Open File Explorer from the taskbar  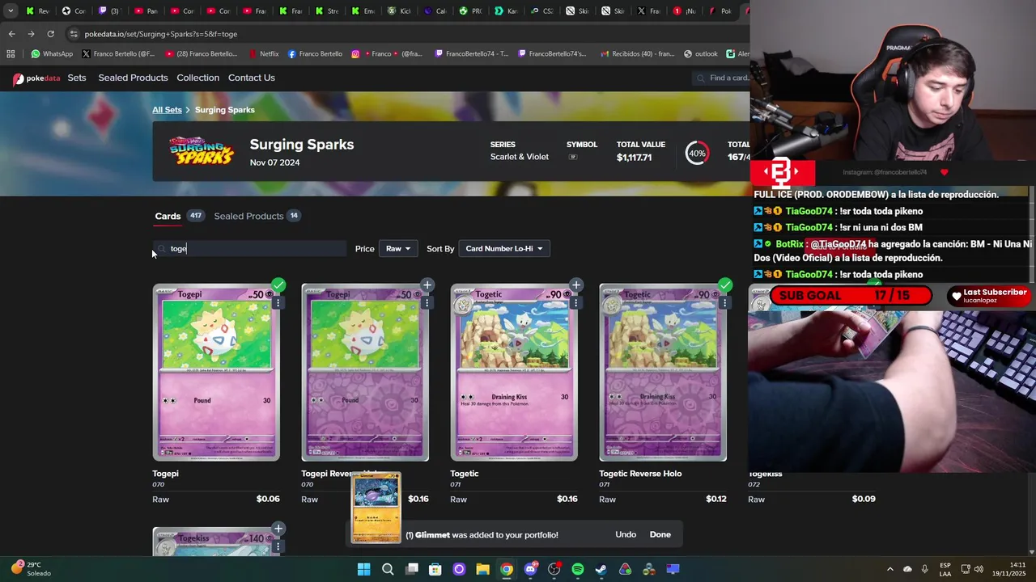coord(482,569)
